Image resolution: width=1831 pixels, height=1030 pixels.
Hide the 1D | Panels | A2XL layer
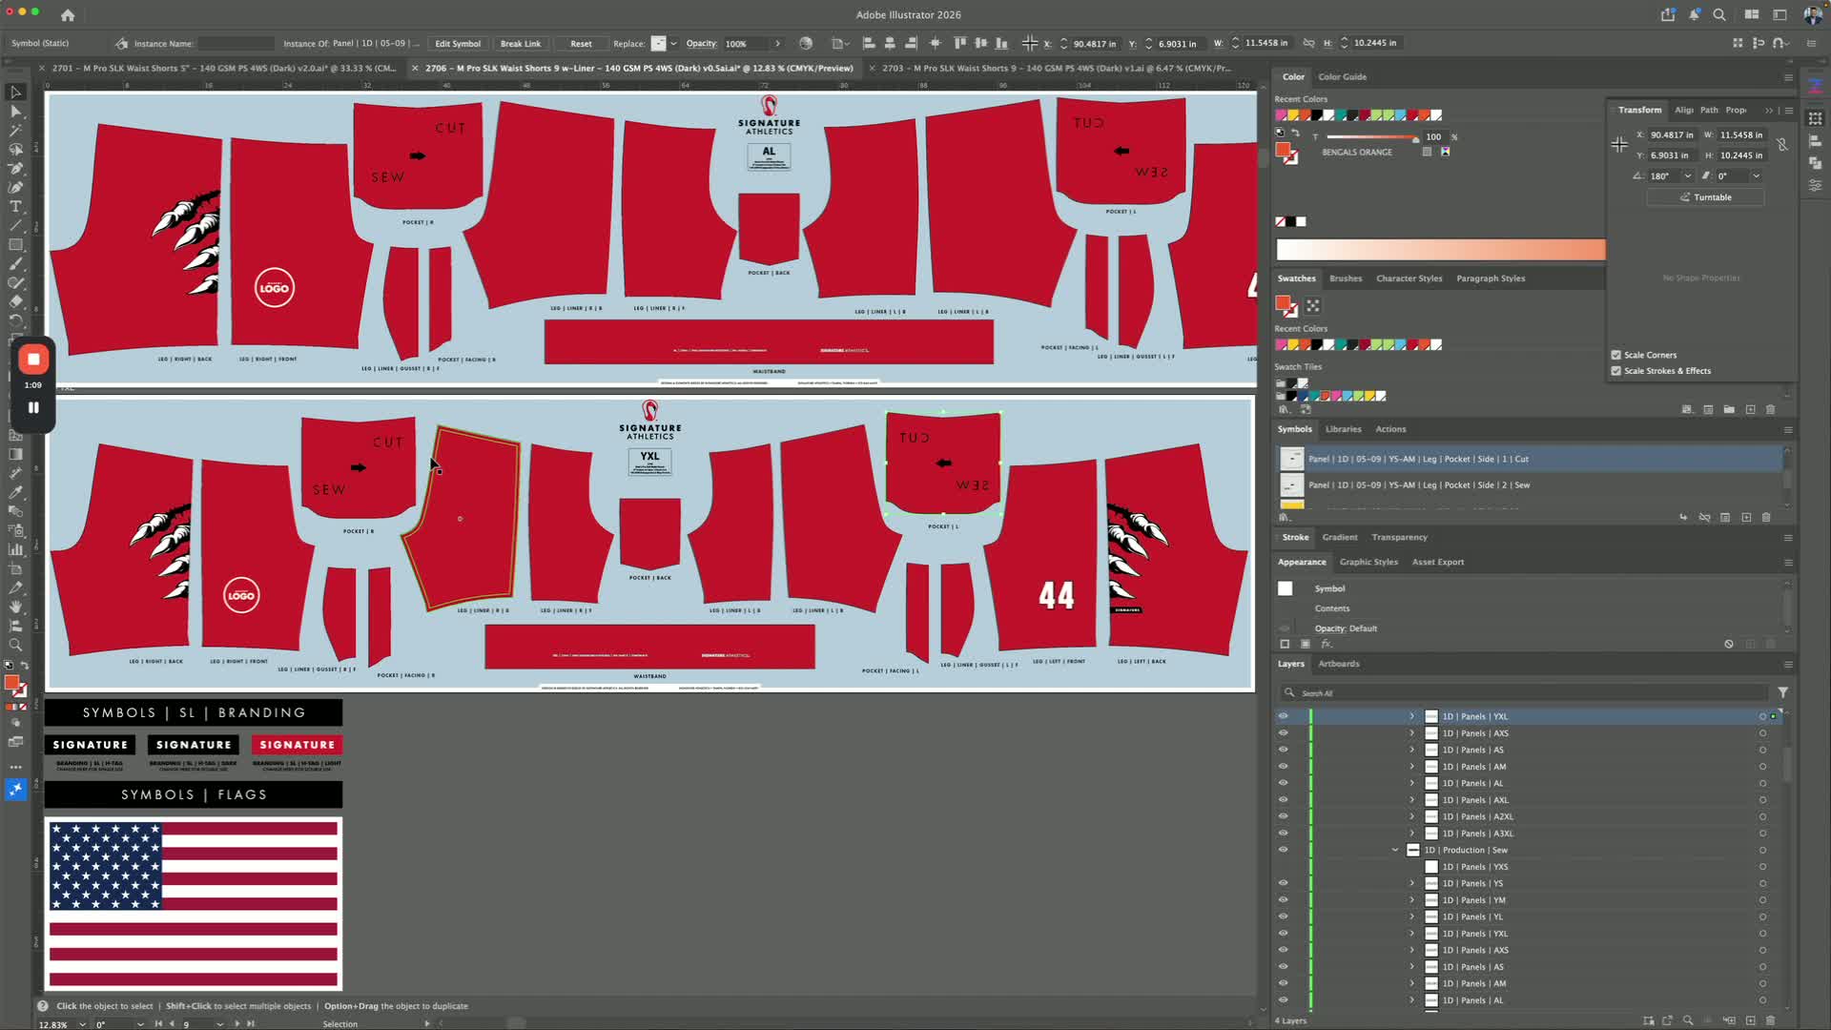1284,816
